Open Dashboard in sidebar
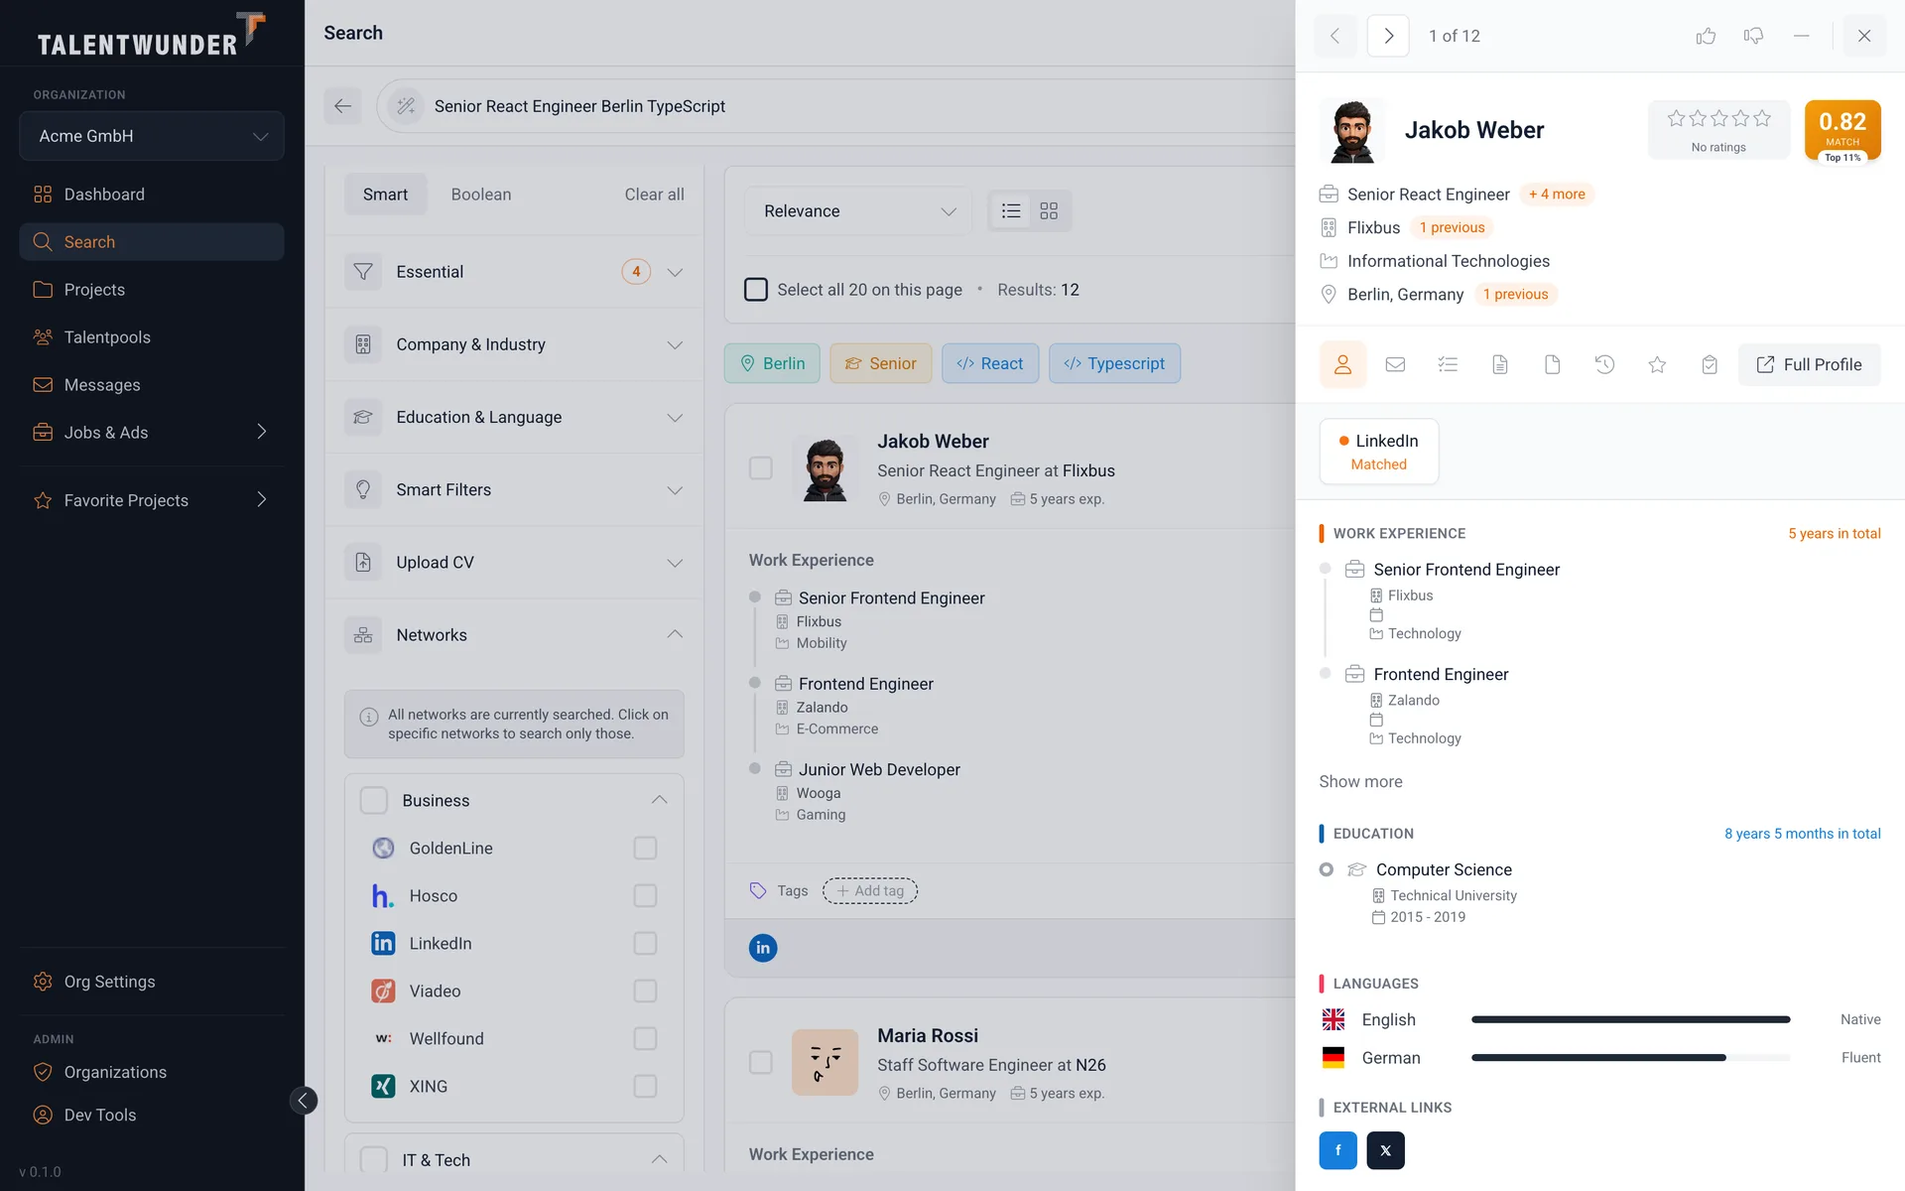Image resolution: width=1905 pixels, height=1191 pixels. 152,195
